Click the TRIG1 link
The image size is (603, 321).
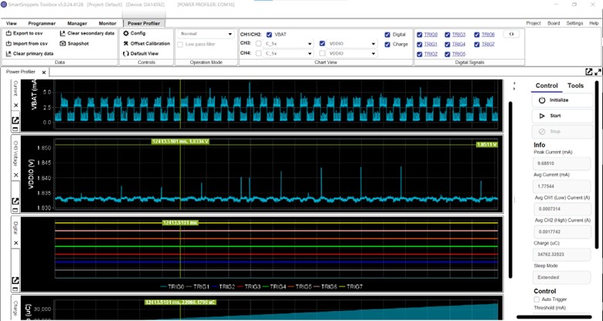click(431, 44)
